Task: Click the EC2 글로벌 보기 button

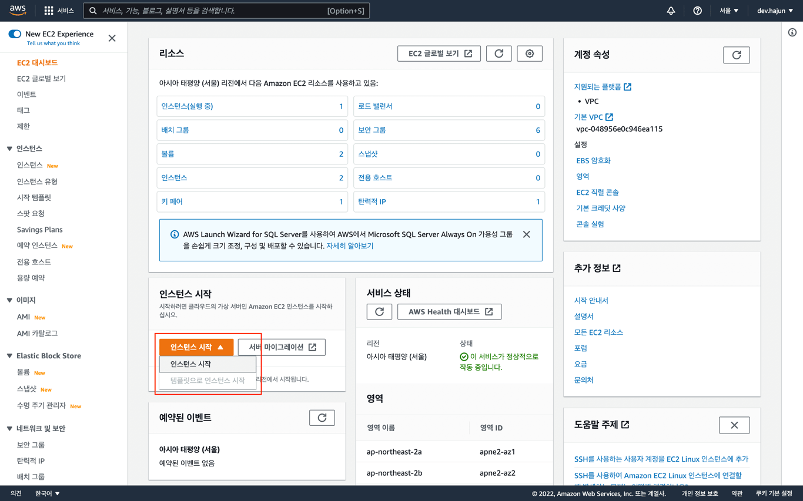Action: 439,53
